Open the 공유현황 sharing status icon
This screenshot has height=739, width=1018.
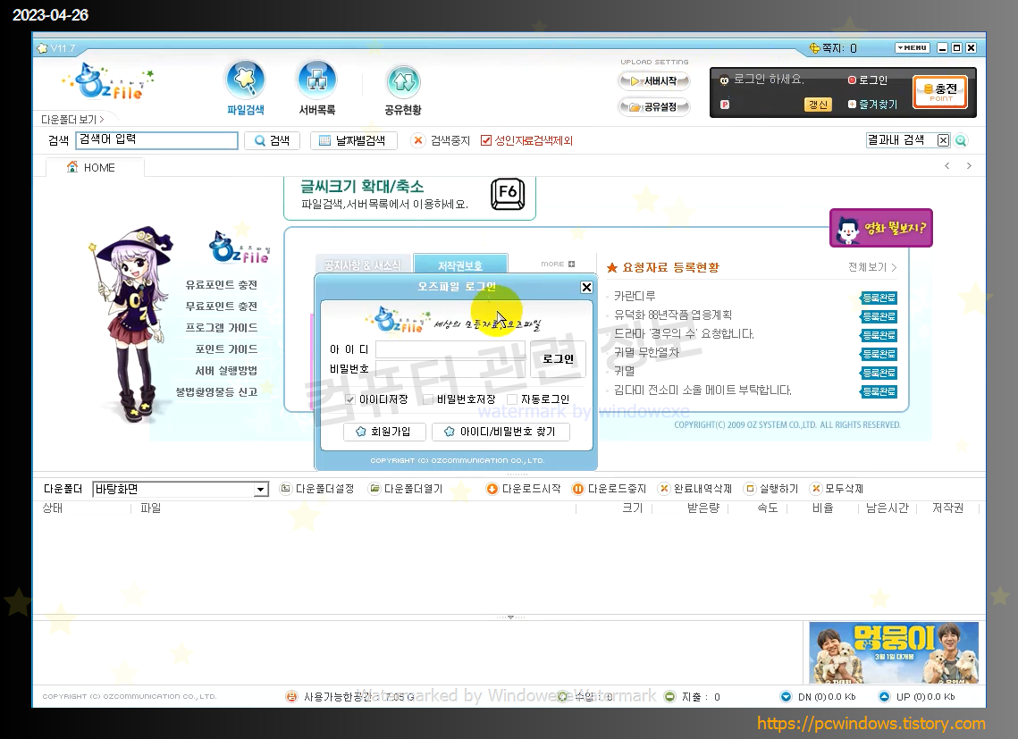(403, 89)
